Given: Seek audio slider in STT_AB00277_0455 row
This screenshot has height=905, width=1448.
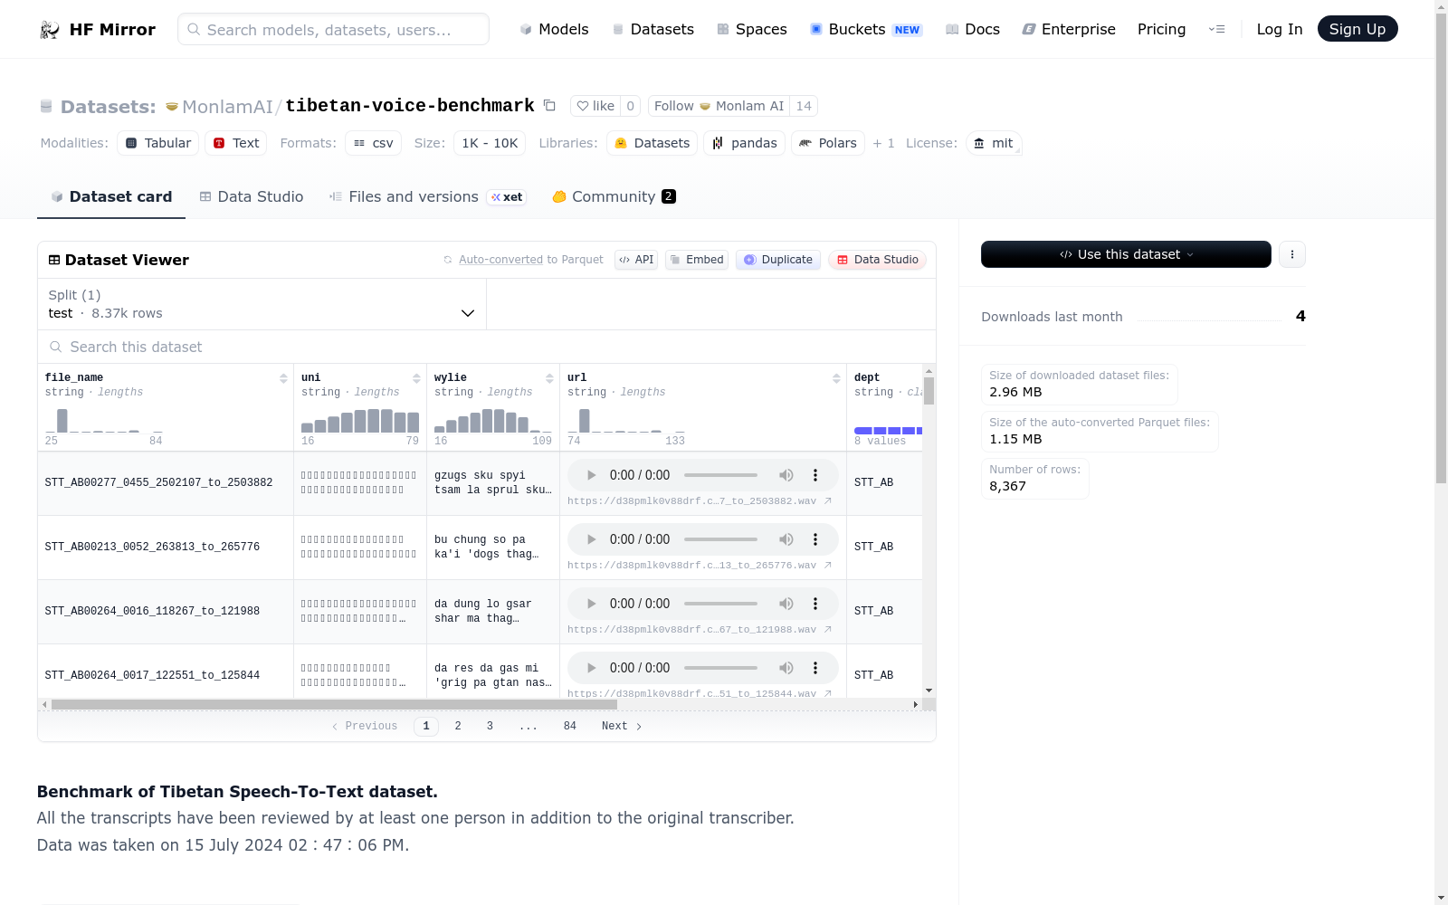Looking at the screenshot, I should tap(720, 475).
